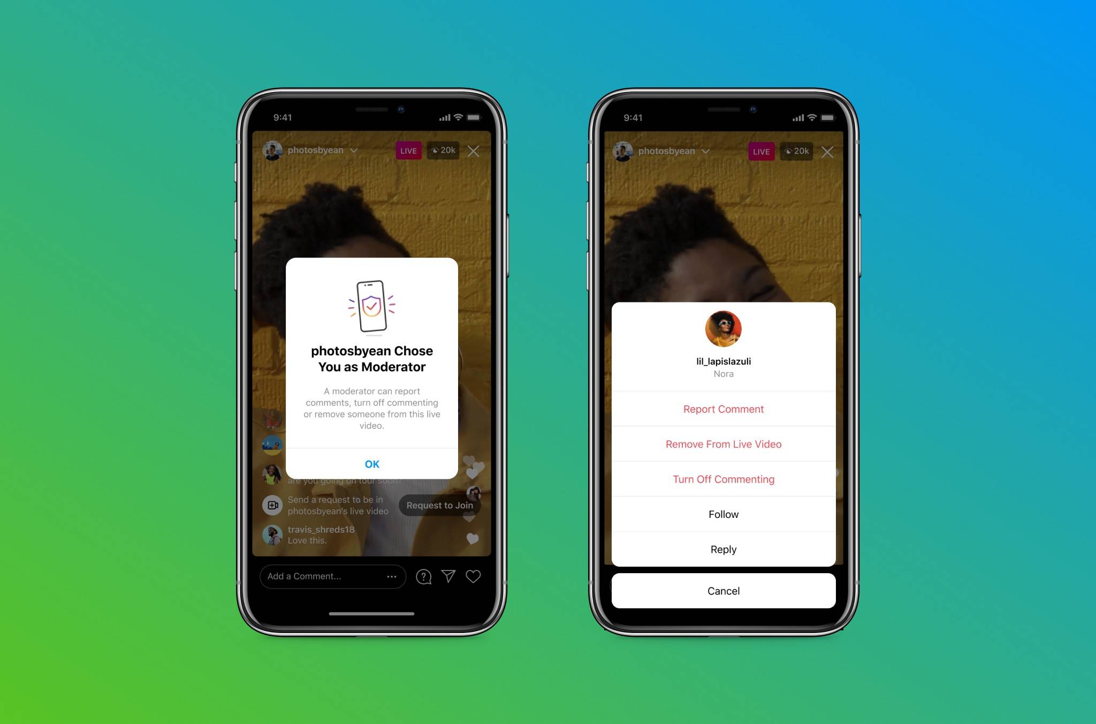
Task: Tap Reply option in action sheet
Action: 723,550
